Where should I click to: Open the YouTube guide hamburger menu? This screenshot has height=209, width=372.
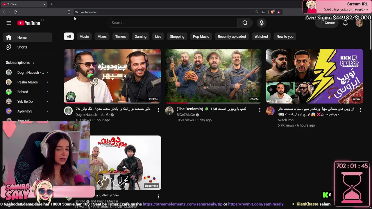coord(9,23)
